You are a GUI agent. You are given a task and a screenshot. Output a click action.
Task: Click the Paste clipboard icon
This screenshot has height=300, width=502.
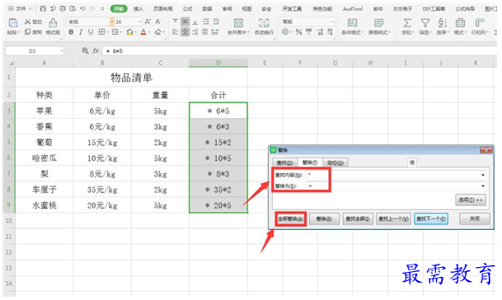13,23
